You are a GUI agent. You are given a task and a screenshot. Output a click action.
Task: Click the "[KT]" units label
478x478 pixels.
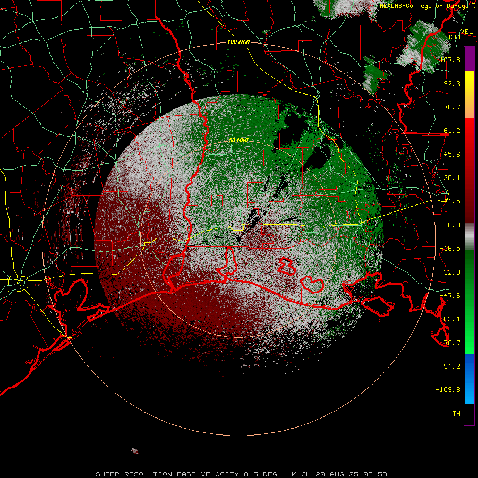(x=454, y=37)
